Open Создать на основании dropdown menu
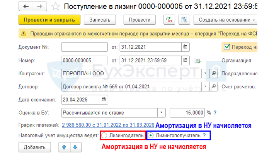Image resolution: width=274 pixels, height=154 pixels. (225, 20)
